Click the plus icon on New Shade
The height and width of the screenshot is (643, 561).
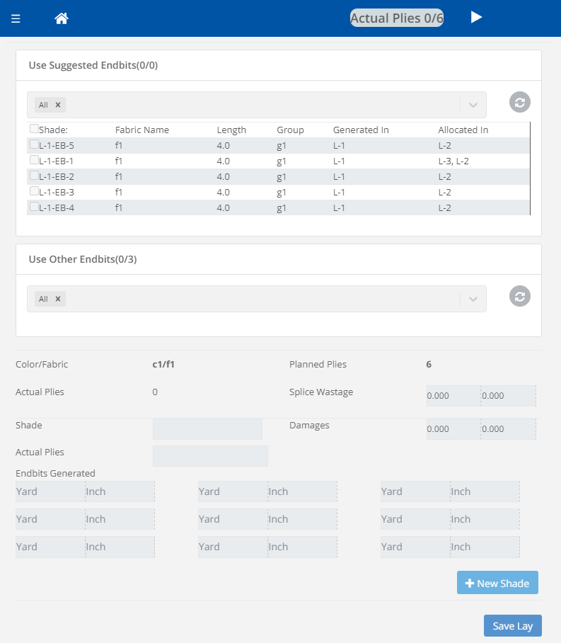click(470, 582)
